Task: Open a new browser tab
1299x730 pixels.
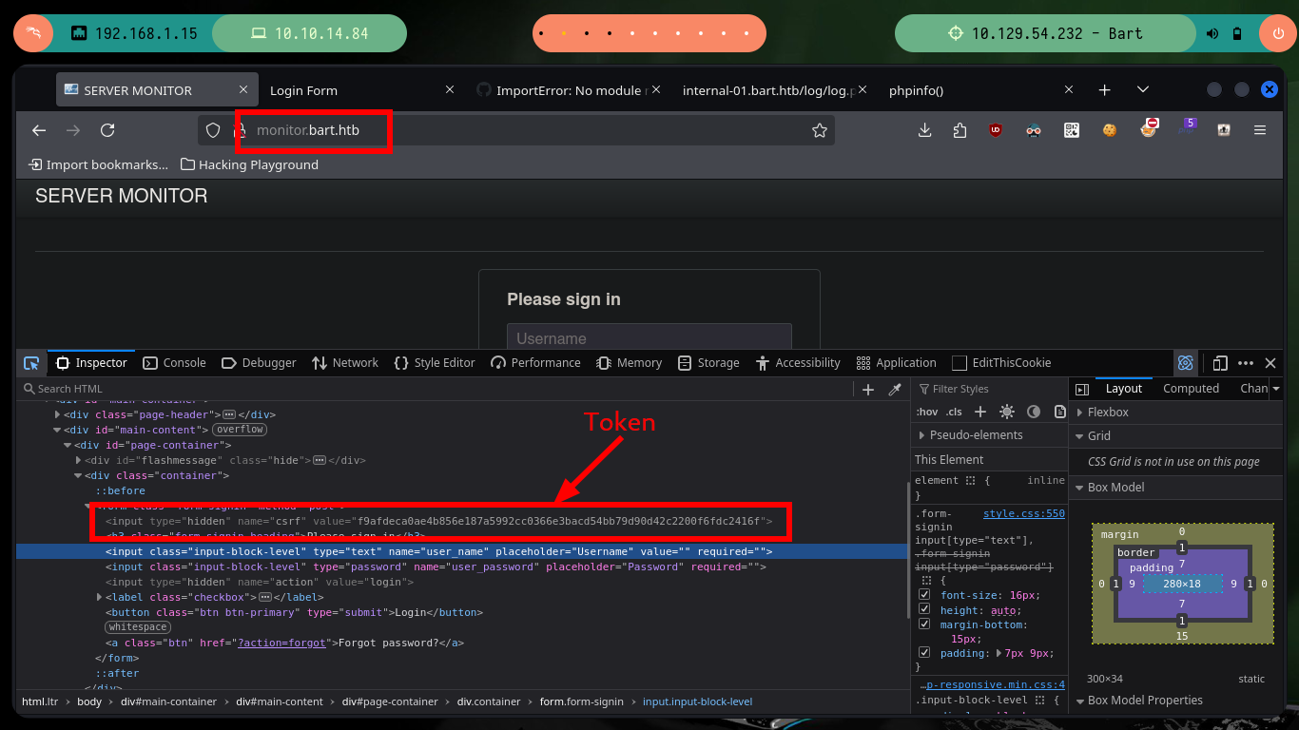Action: [x=1104, y=90]
